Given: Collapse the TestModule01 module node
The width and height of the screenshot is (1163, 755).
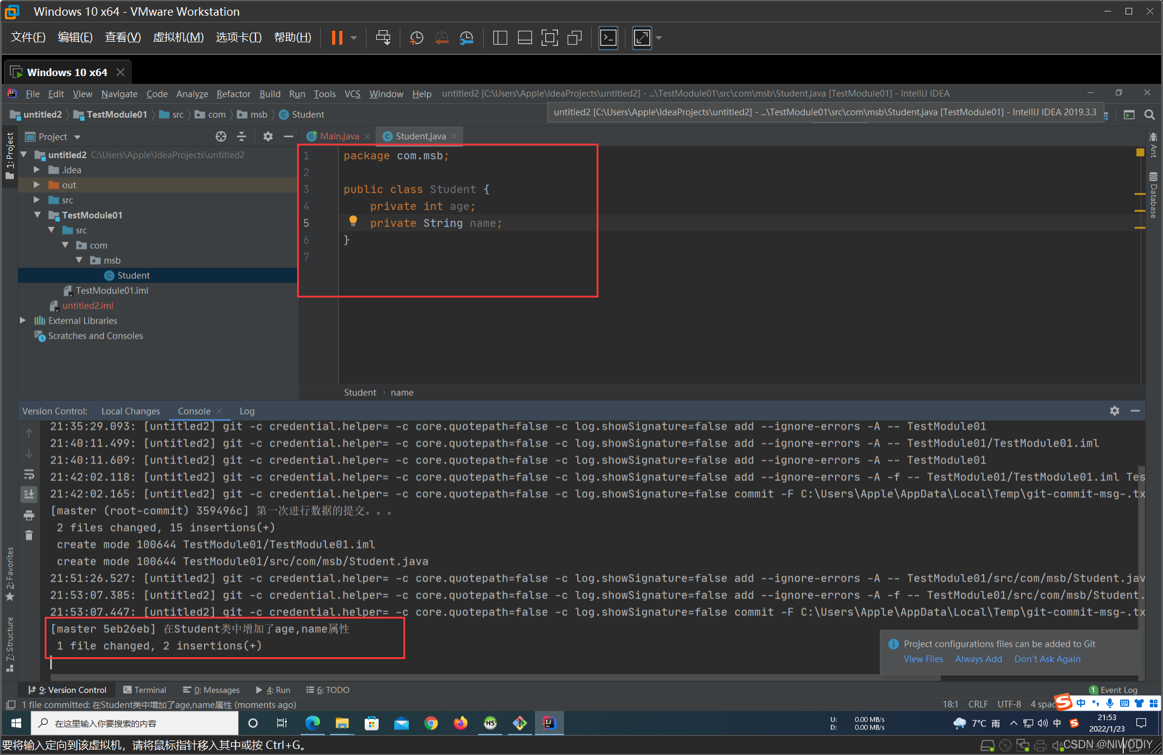Looking at the screenshot, I should (x=37, y=215).
